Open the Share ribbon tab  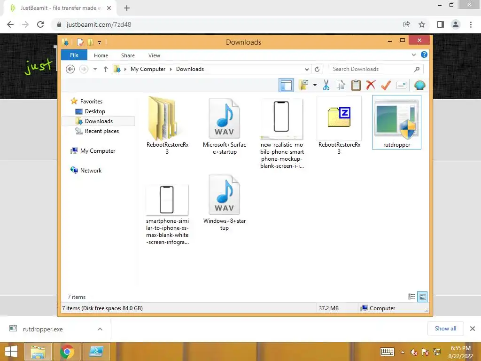coord(128,55)
